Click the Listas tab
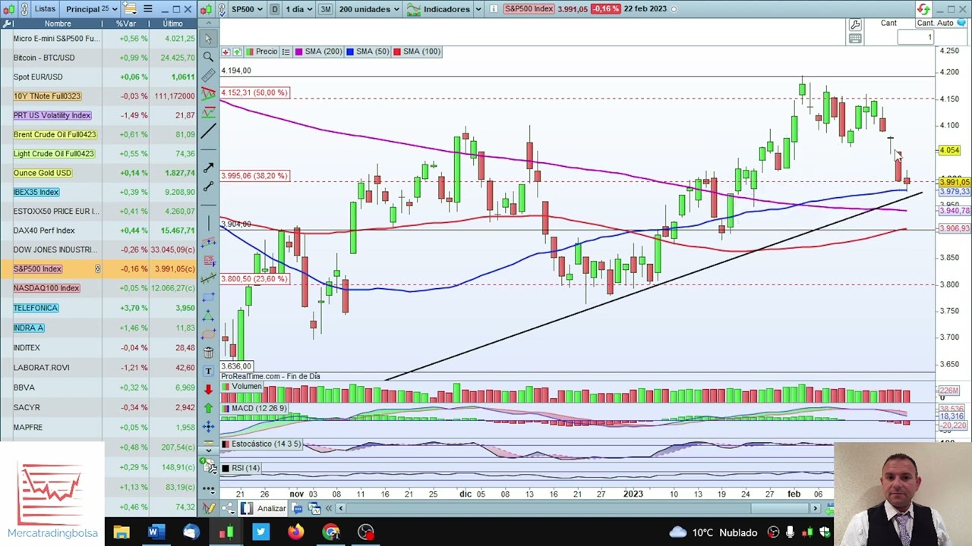 point(45,9)
